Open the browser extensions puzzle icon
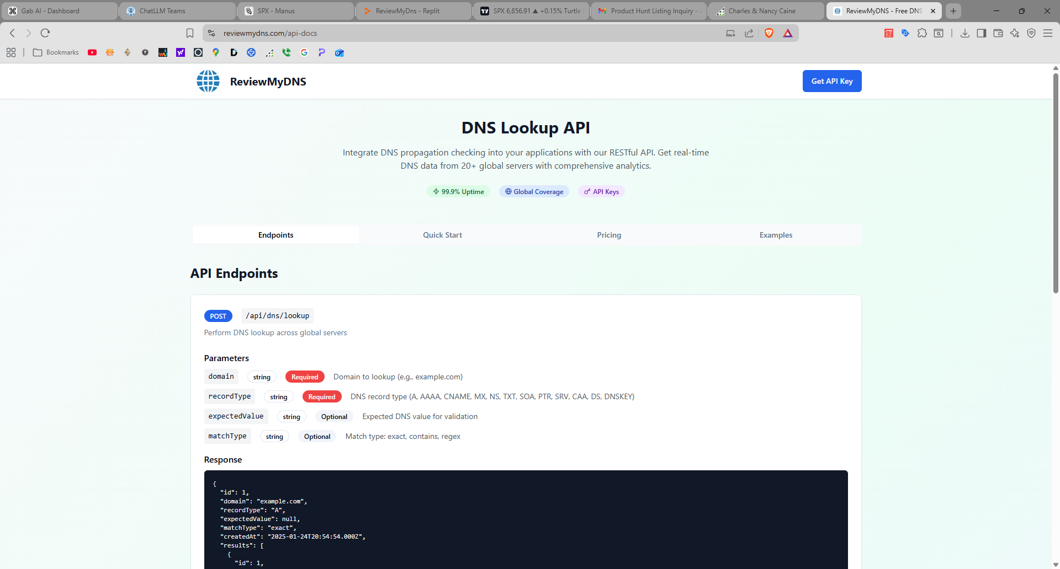 pos(922,33)
